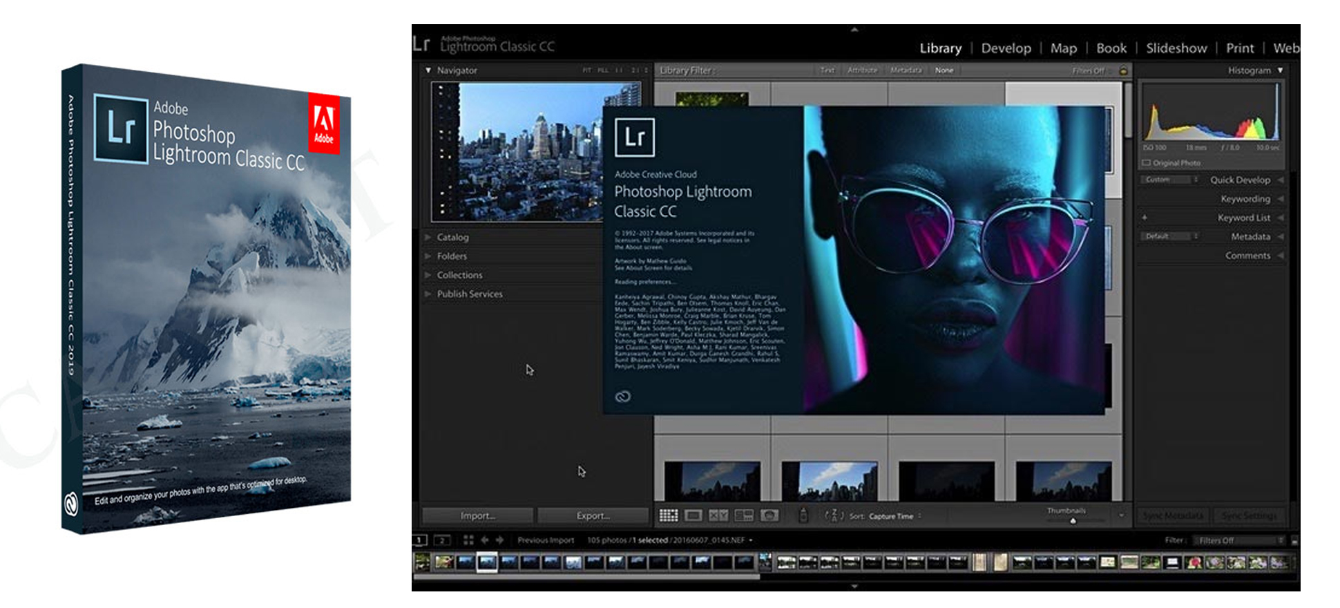The height and width of the screenshot is (608, 1340).
Task: Click the Library Filter lock icon
Action: click(1123, 70)
